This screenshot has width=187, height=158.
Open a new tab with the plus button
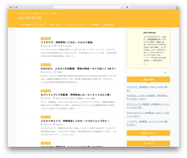tap(177, 8)
